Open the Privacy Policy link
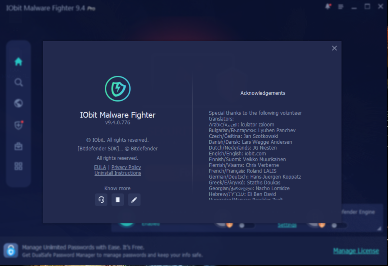Image resolution: width=388 pixels, height=266 pixels. tap(126, 167)
